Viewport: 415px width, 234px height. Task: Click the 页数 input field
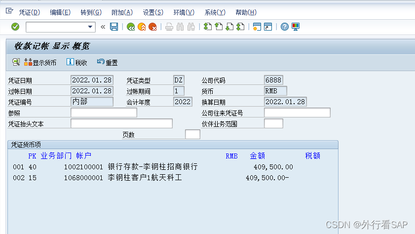coord(192,134)
